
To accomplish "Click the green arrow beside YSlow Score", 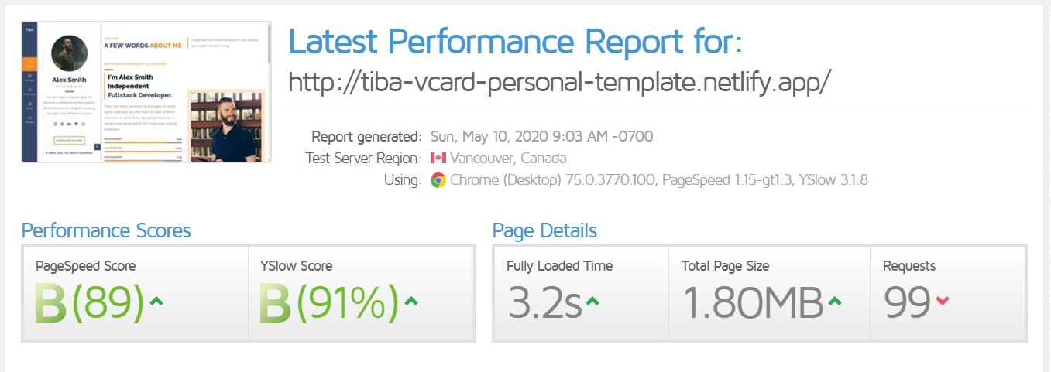I will (410, 302).
